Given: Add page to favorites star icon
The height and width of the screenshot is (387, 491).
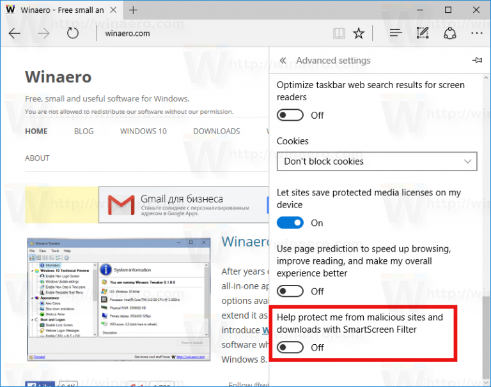Looking at the screenshot, I should (x=359, y=33).
